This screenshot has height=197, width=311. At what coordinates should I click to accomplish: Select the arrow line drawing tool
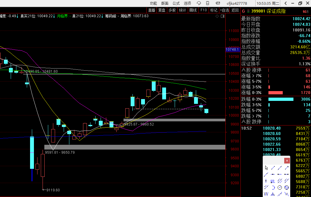tap(287, 168)
